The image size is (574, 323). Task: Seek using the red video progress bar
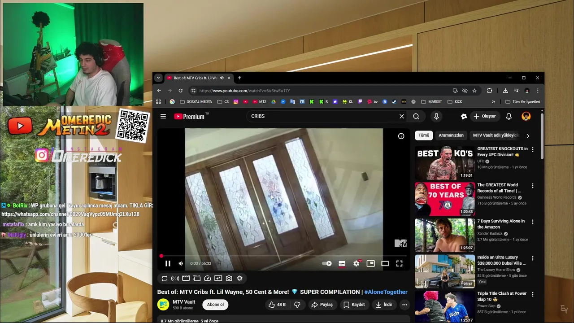point(283,256)
